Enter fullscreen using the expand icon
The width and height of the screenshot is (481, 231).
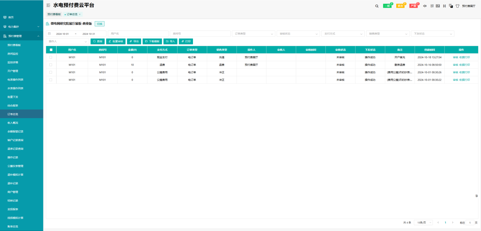coord(444,6)
